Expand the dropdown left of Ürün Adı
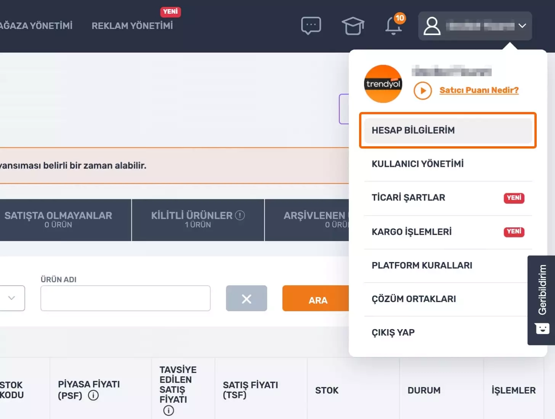The height and width of the screenshot is (419, 555). point(11,298)
